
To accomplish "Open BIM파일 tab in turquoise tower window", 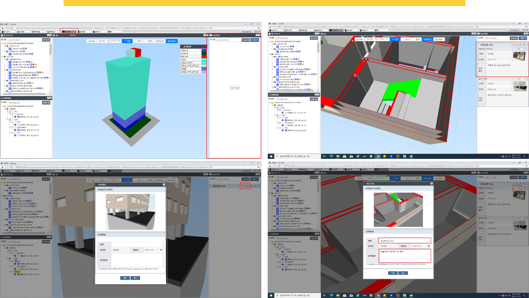I will click(39, 32).
